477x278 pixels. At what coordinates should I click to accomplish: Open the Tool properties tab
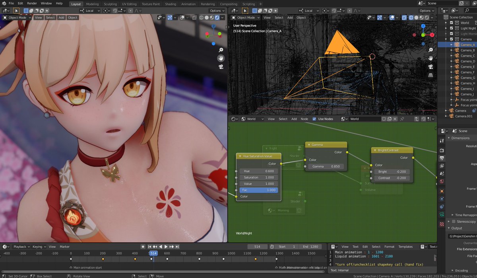[x=442, y=141]
